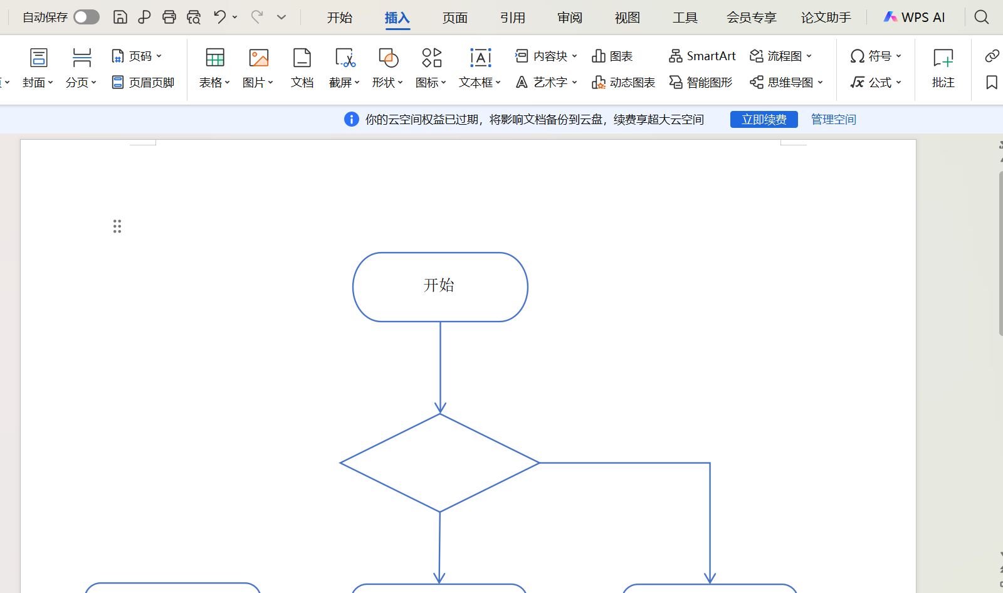This screenshot has height=593, width=1003.
Task: Click the save icon in the quick access bar
Action: pyautogui.click(x=120, y=17)
